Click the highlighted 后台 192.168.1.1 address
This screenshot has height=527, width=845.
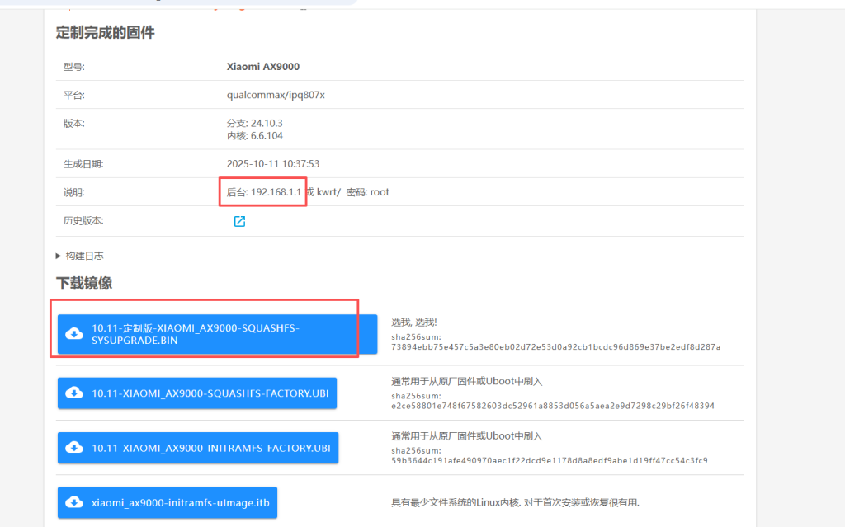pyautogui.click(x=262, y=191)
